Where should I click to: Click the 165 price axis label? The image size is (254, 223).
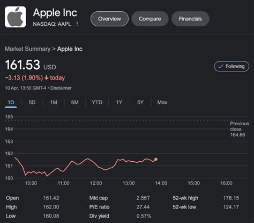point(9,117)
